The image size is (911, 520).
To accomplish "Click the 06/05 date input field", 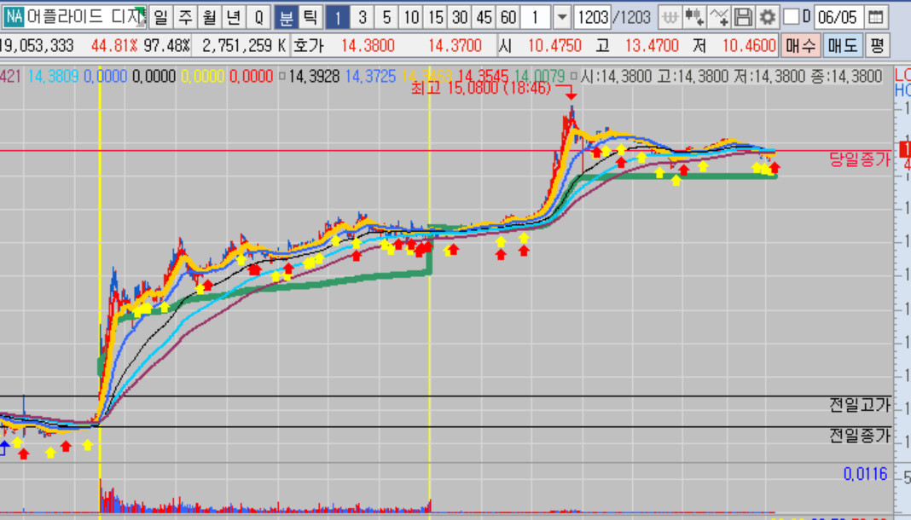I will coord(838,17).
